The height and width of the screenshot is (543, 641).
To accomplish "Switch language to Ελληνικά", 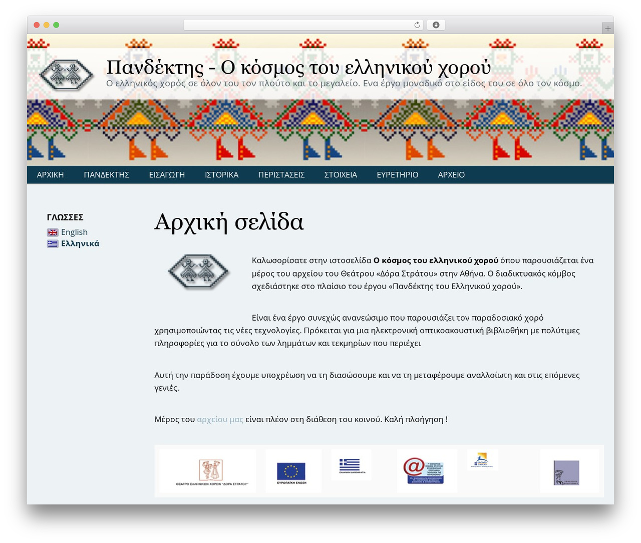I will [x=80, y=244].
